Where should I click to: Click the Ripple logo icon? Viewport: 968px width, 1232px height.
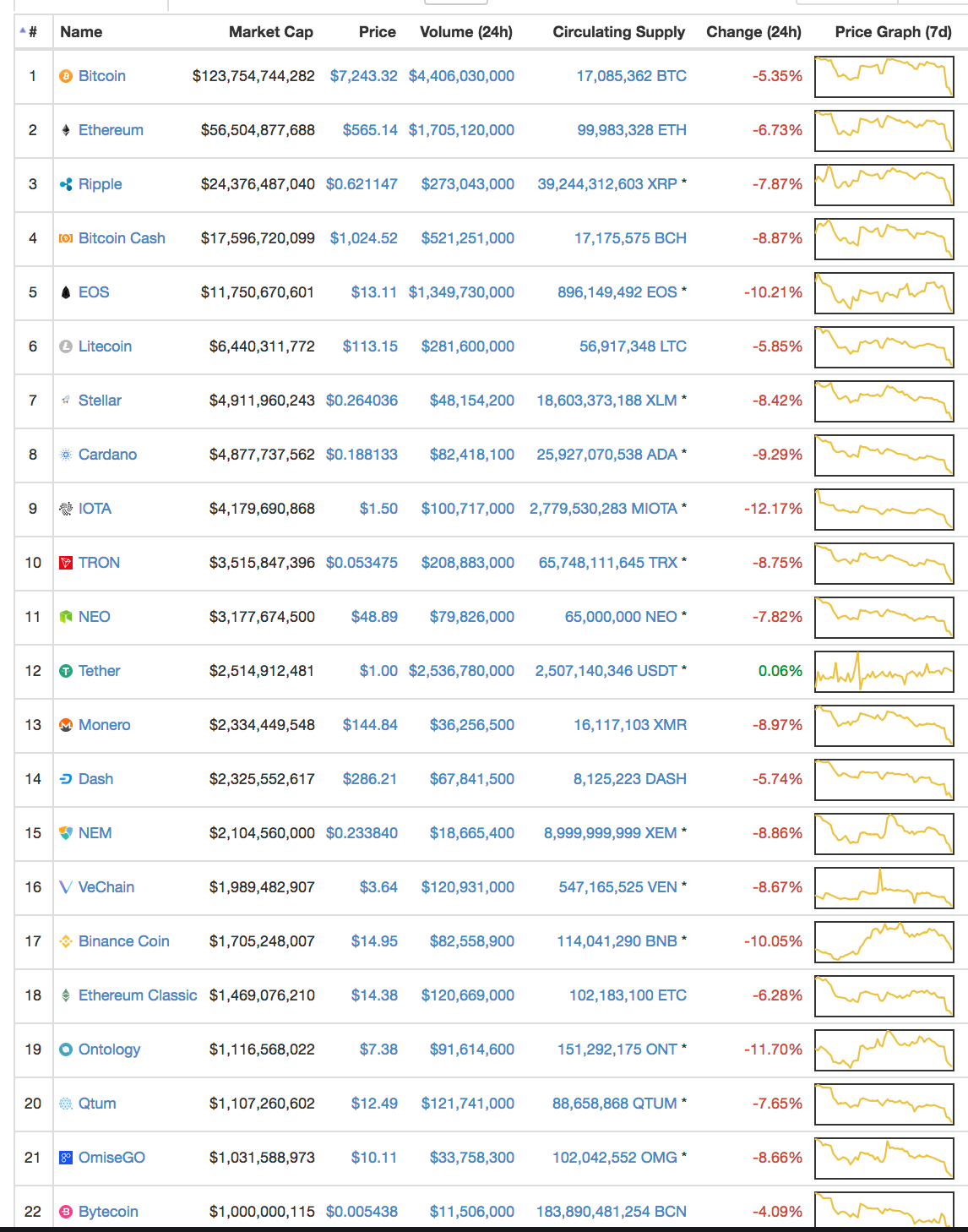click(66, 184)
